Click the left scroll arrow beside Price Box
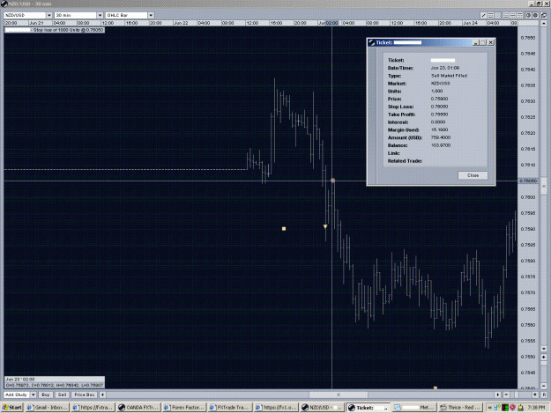Viewport: 551px width, 413px height. pyautogui.click(x=102, y=395)
